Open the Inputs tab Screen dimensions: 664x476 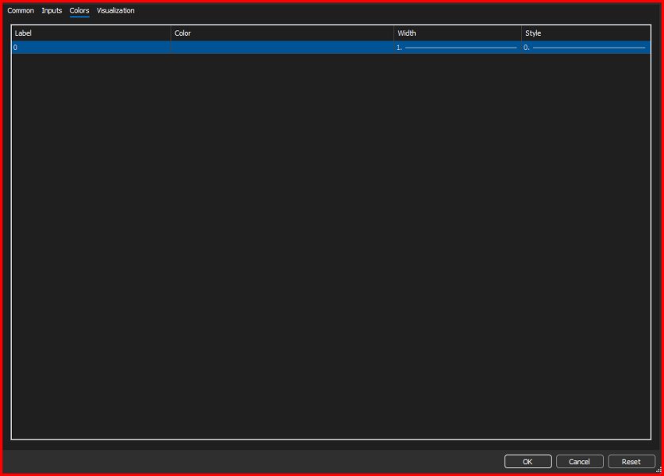point(52,10)
